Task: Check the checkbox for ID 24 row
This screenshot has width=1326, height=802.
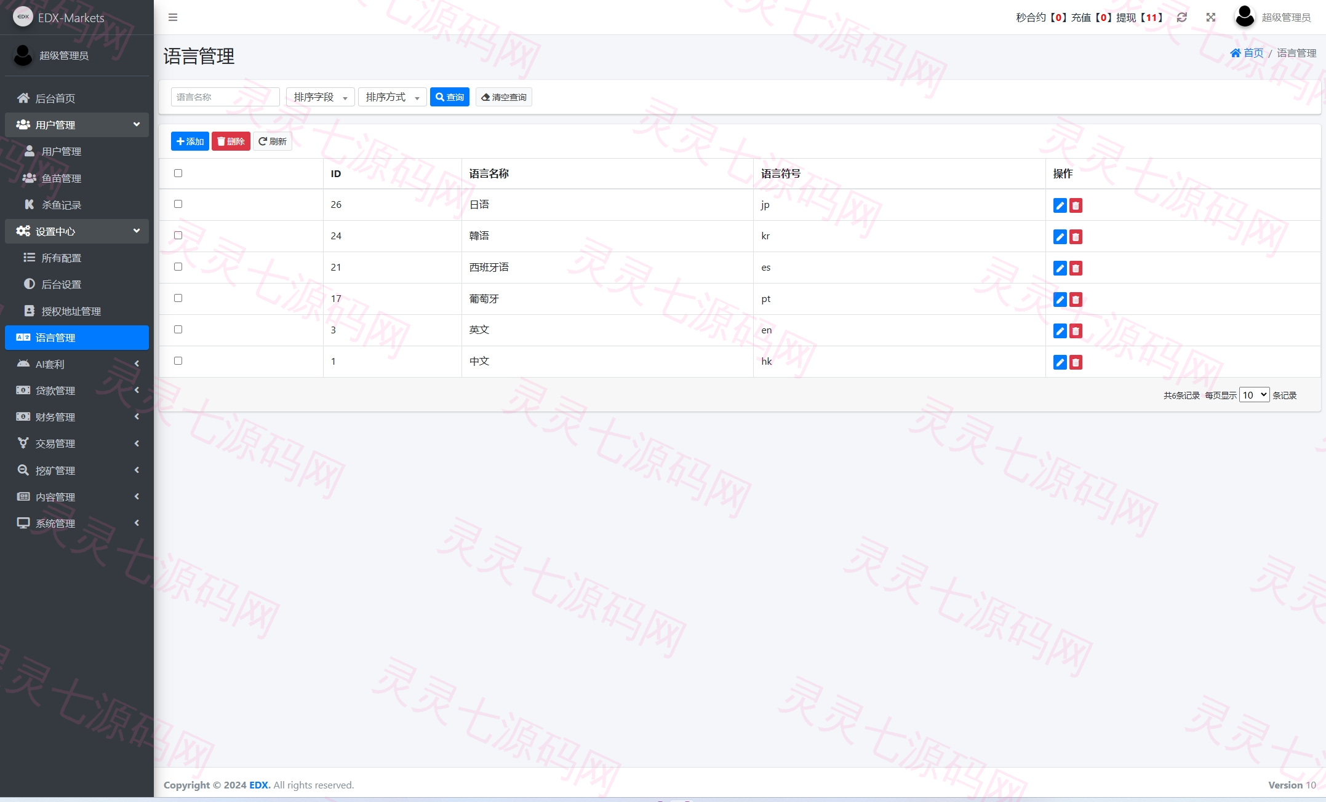Action: [178, 235]
